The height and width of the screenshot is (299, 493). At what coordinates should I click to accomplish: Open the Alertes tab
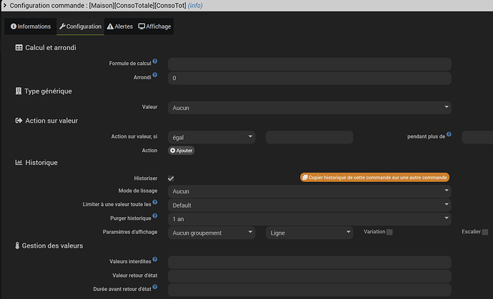coord(119,26)
